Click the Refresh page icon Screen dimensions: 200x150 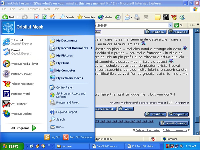[x=44, y=17]
